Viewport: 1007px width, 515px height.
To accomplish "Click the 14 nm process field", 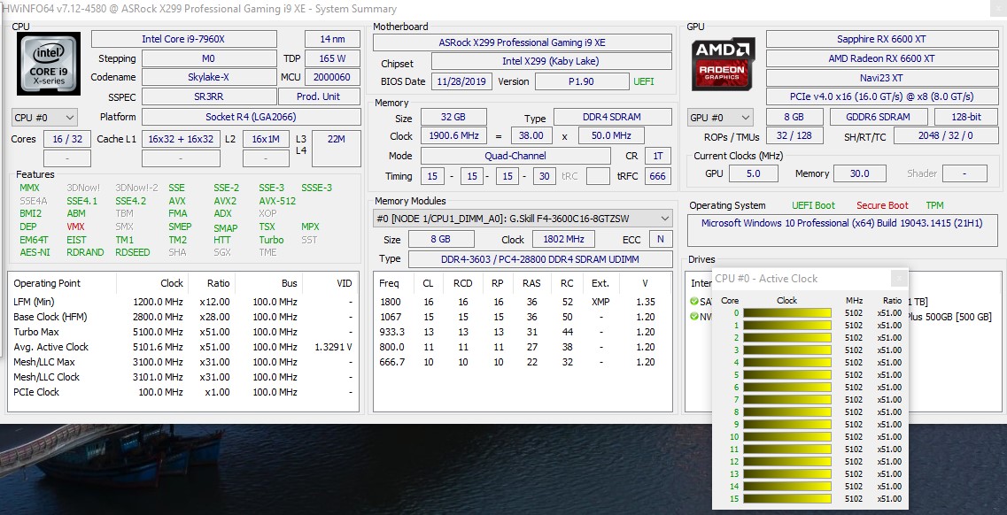I will click(x=333, y=39).
